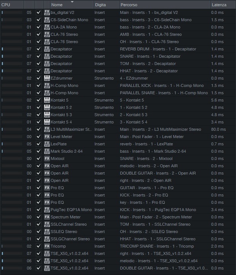Click the FX icon for Spectrum Meter

[x=47, y=217]
